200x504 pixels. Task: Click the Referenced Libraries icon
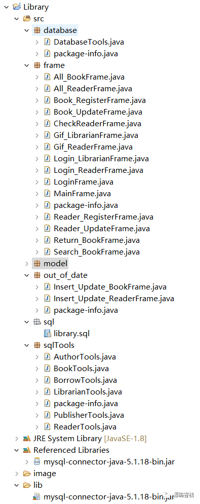[27, 450]
